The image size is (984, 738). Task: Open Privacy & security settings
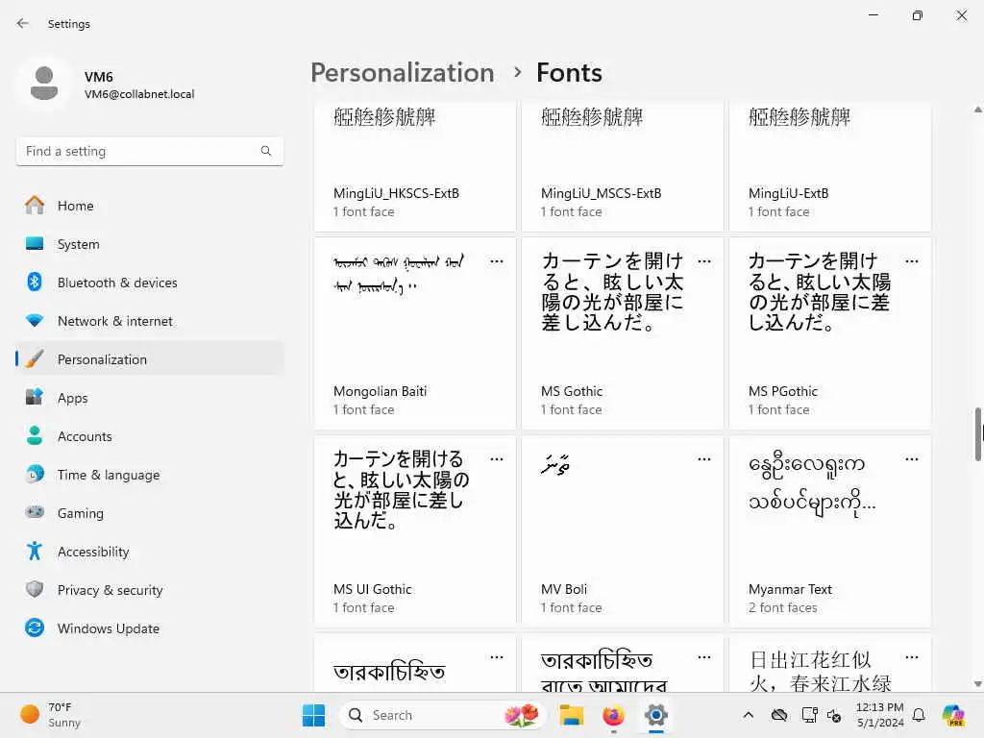click(x=149, y=589)
